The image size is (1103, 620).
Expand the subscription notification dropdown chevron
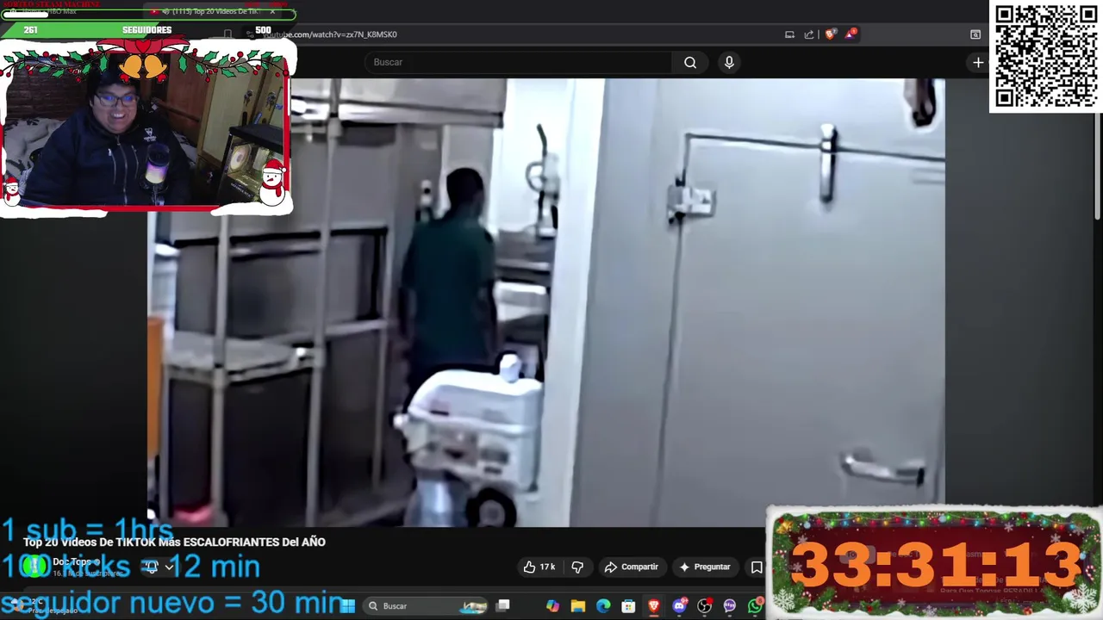coord(170,567)
